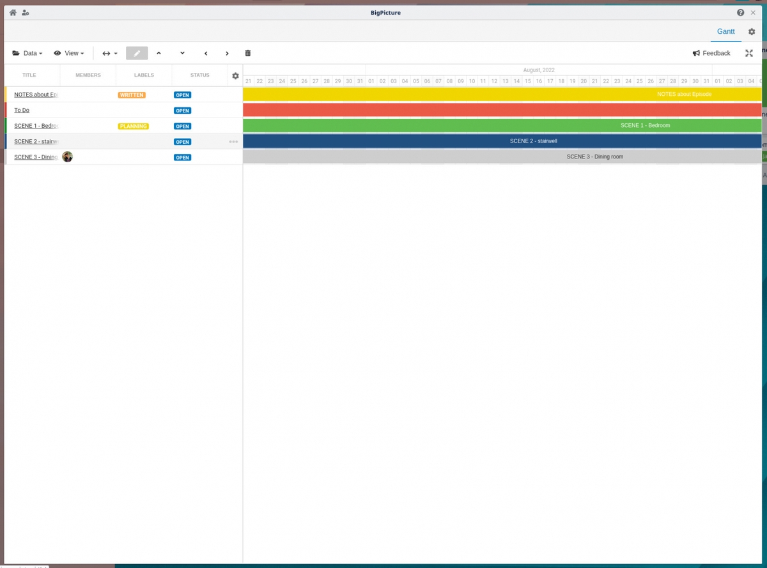
Task: Click the Feedback button
Action: point(711,53)
